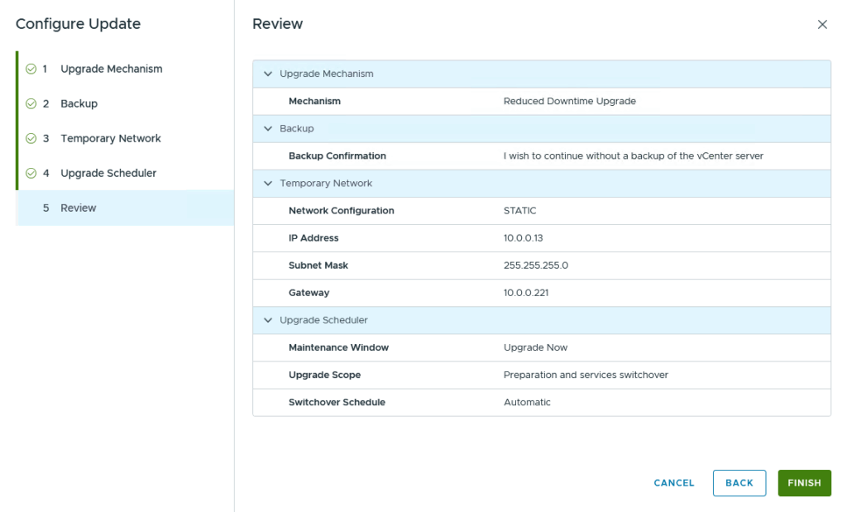
Task: Click the green checkmark beside Upgrade Mechanism step
Action: point(31,69)
